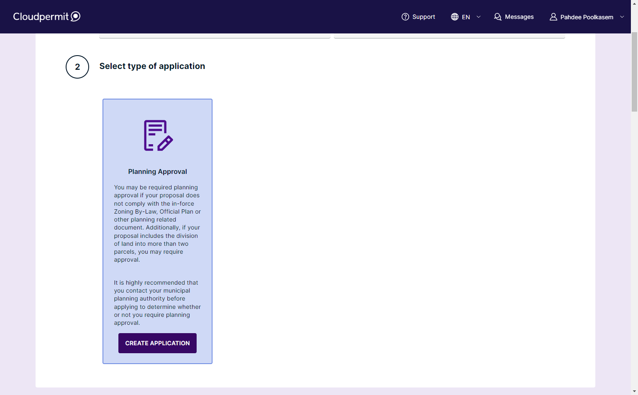Click the CREATE APPLICATION button

click(x=157, y=343)
